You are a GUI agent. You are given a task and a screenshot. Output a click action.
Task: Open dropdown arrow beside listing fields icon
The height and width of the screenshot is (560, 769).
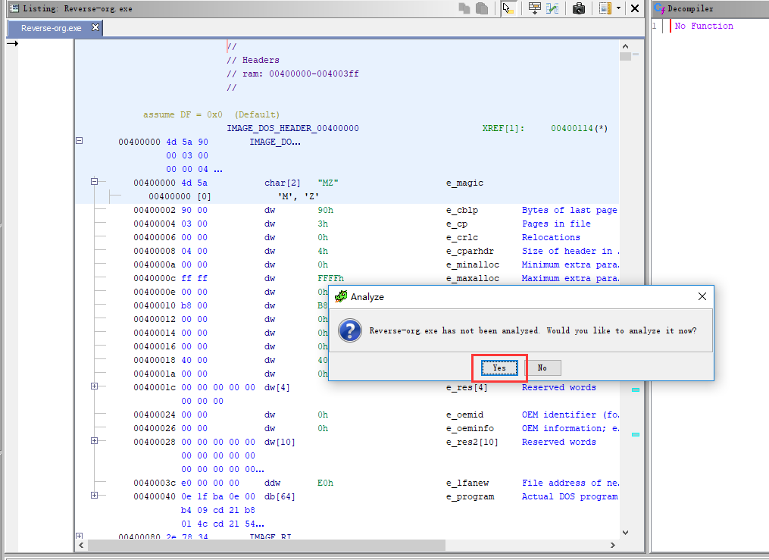[618, 8]
